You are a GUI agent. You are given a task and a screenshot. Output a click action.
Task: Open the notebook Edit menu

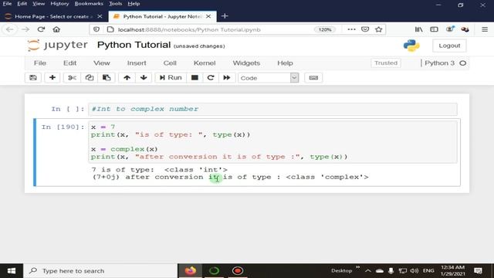coord(69,63)
